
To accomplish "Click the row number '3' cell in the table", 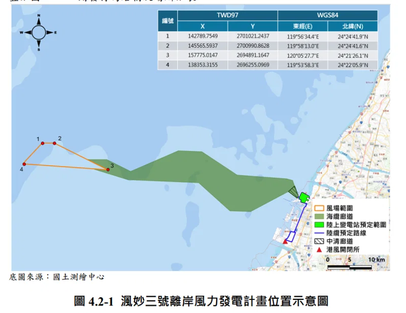I will (167, 55).
